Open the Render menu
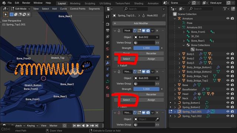 [26, 3]
